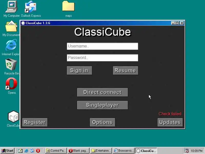Open the Options screen

(x=102, y=122)
